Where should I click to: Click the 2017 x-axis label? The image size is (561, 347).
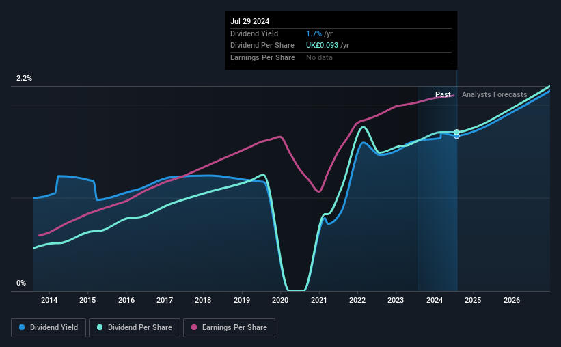(165, 300)
